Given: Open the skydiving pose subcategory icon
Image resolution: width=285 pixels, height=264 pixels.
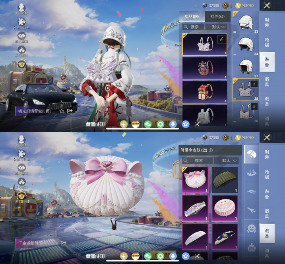Looking at the screenshot, I should (252, 173).
